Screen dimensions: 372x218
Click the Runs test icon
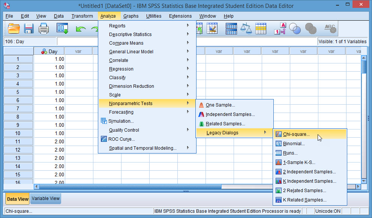[x=279, y=153]
